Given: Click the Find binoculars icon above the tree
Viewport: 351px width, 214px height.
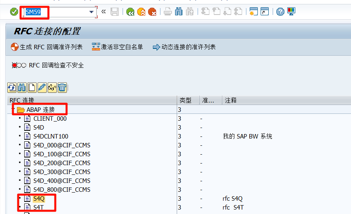Looking at the screenshot, I should pyautogui.click(x=22, y=88).
